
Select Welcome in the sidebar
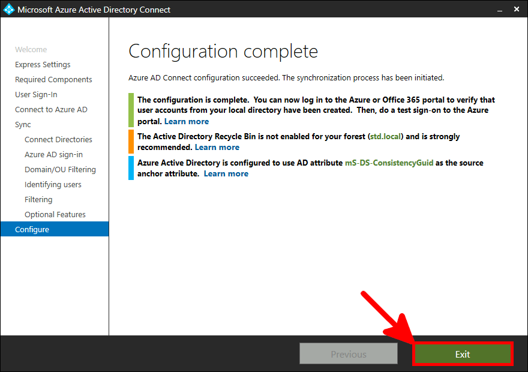pos(31,49)
